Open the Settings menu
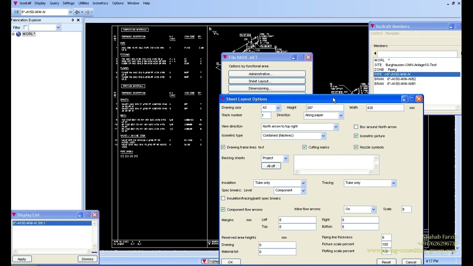 coord(68,3)
